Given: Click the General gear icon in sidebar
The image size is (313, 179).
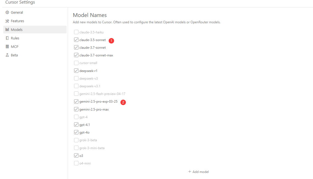Looking at the screenshot, I should 7,12.
